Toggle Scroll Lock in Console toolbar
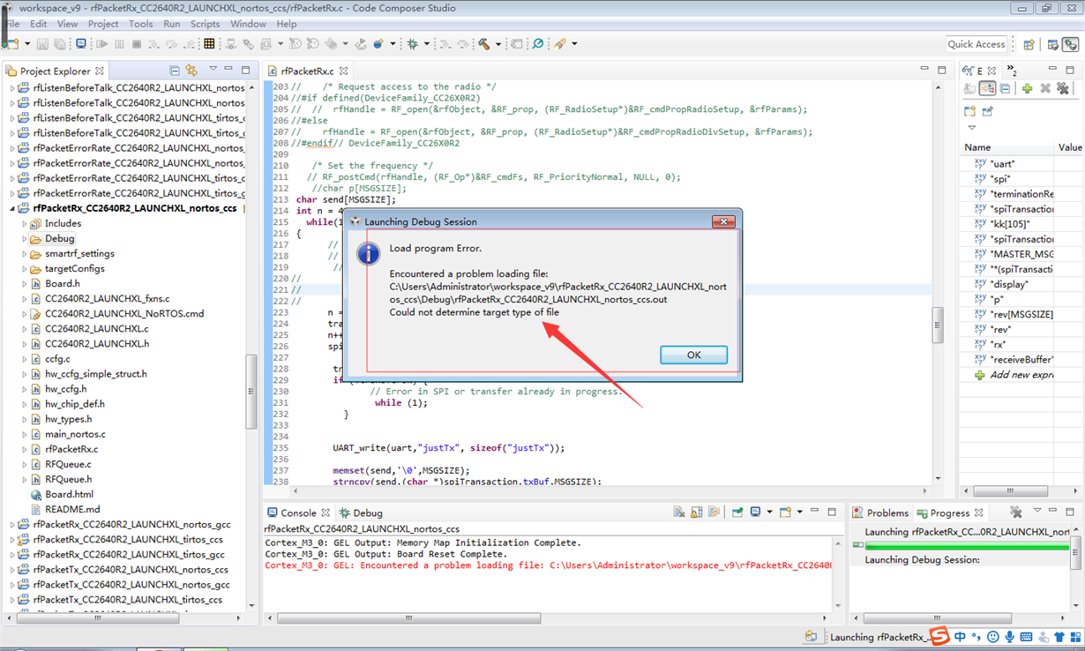 (697, 513)
